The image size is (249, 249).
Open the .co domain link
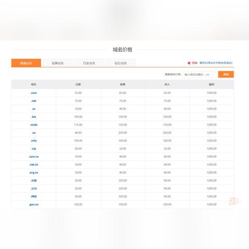click(x=34, y=133)
